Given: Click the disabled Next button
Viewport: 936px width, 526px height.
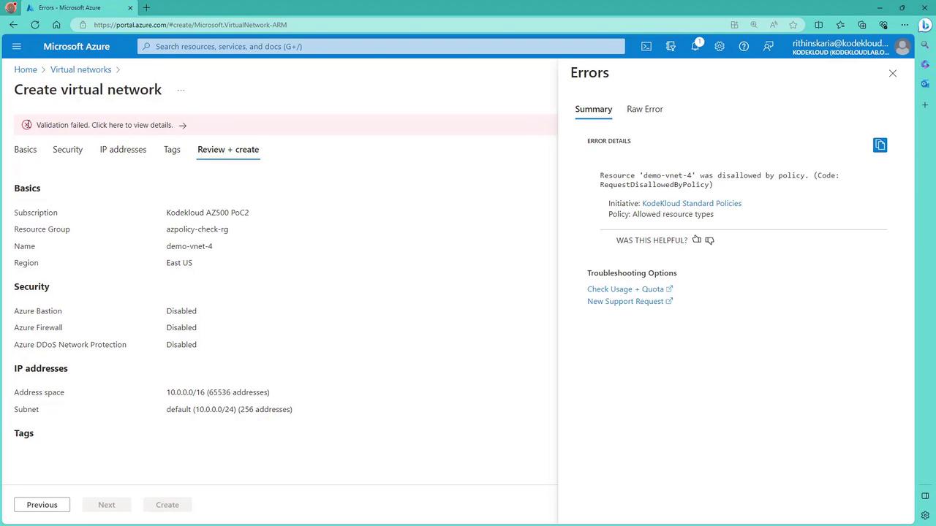Looking at the screenshot, I should tap(106, 505).
